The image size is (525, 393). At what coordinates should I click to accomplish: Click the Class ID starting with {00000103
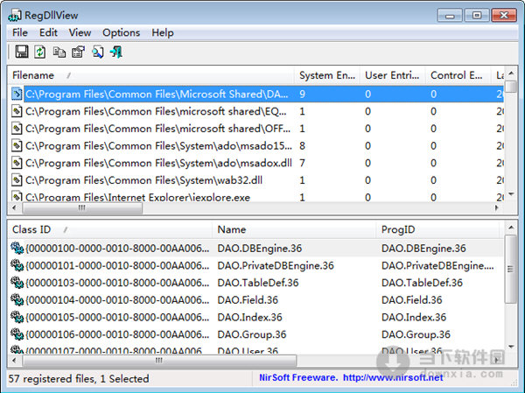[x=117, y=283]
